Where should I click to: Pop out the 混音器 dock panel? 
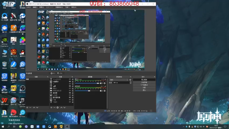point(106,77)
